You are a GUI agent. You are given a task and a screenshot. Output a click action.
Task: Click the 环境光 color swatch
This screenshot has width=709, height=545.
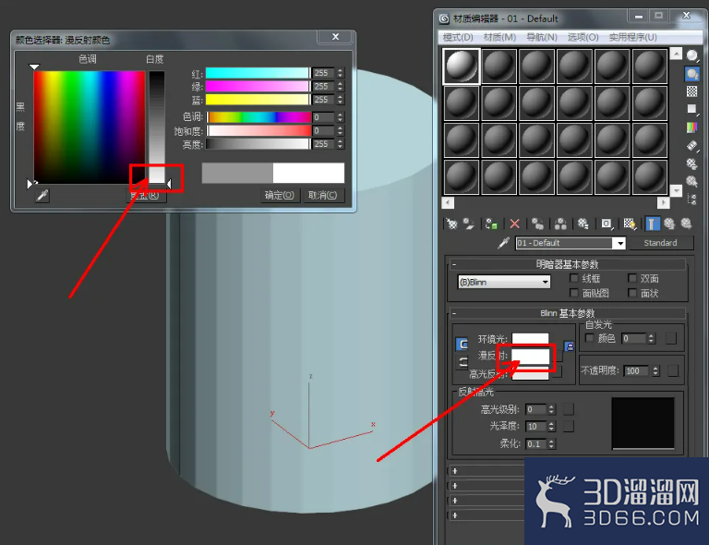pyautogui.click(x=530, y=339)
